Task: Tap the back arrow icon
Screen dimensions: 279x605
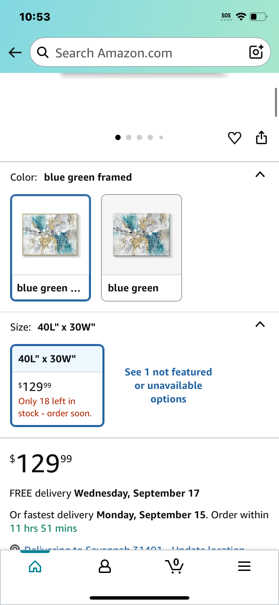Action: [15, 52]
